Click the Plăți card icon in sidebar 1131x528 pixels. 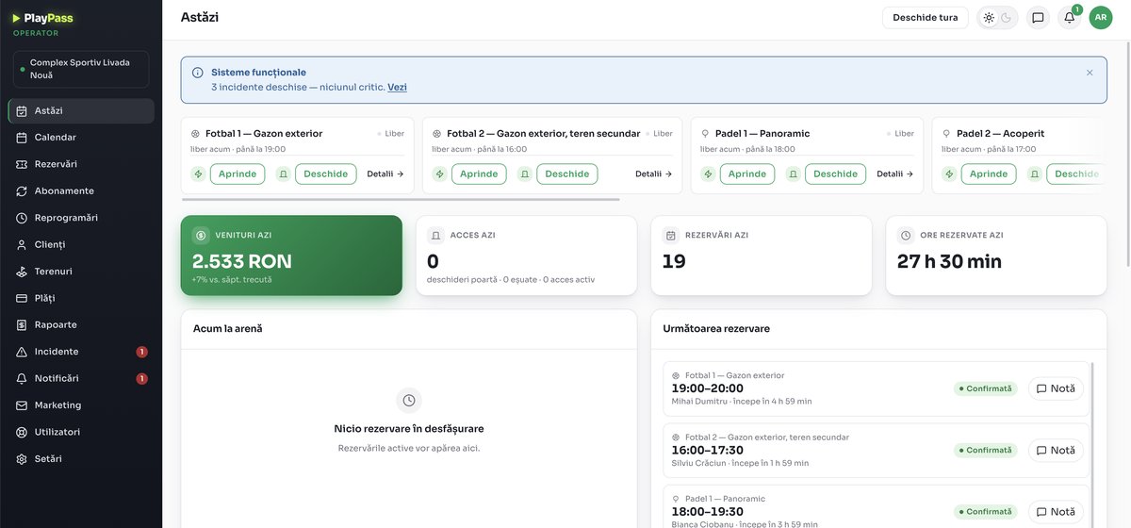coord(22,298)
